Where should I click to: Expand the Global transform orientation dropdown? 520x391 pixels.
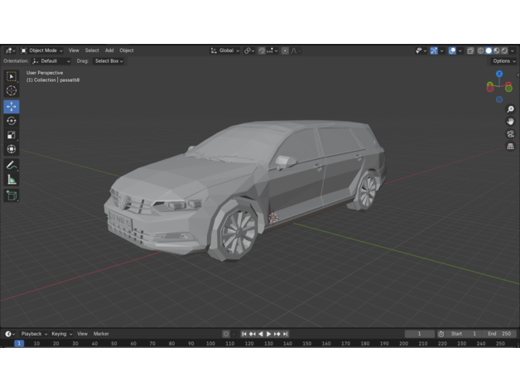(x=225, y=51)
